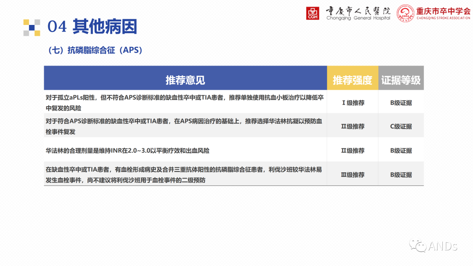Click "B级证据" in the rivaroxaban row
Screen dimensions: 473x266
(x=401, y=175)
